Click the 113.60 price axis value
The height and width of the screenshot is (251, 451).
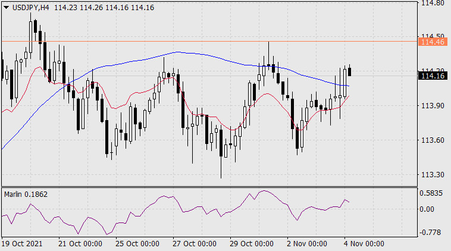[x=433, y=140]
